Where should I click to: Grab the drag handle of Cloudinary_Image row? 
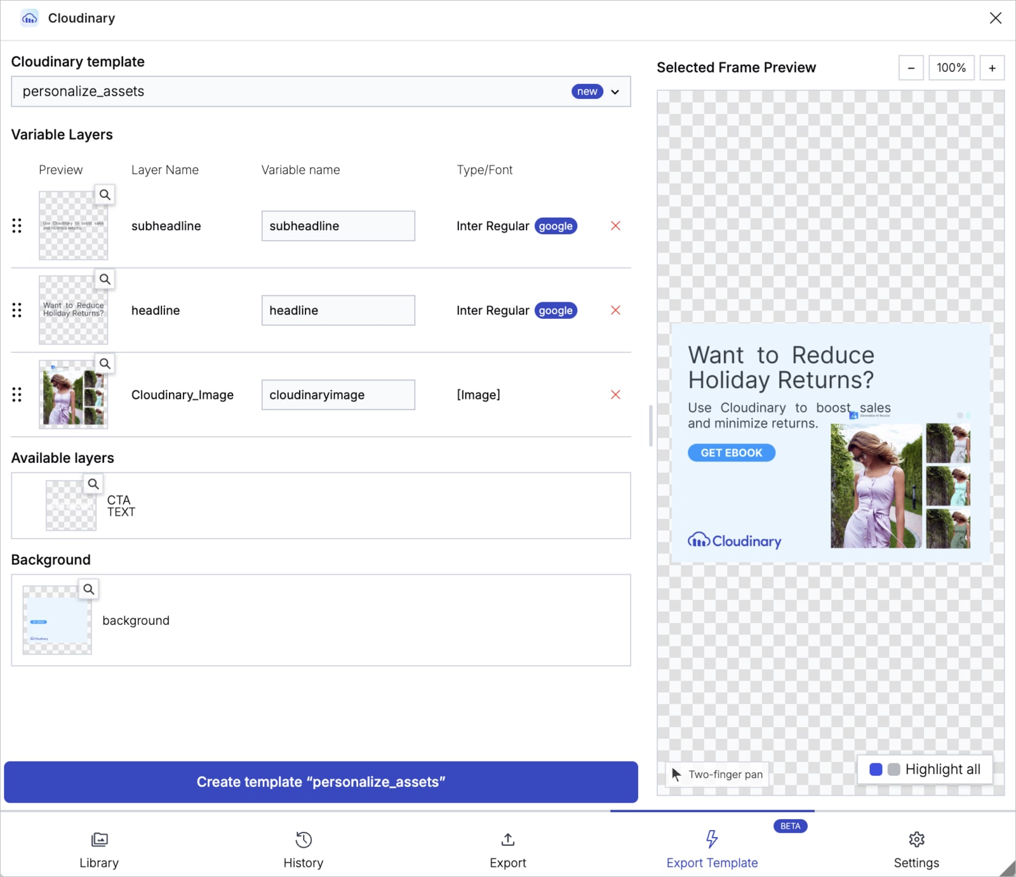click(x=17, y=395)
